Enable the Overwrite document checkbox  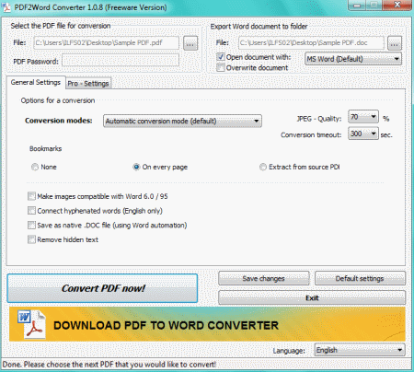(x=221, y=67)
